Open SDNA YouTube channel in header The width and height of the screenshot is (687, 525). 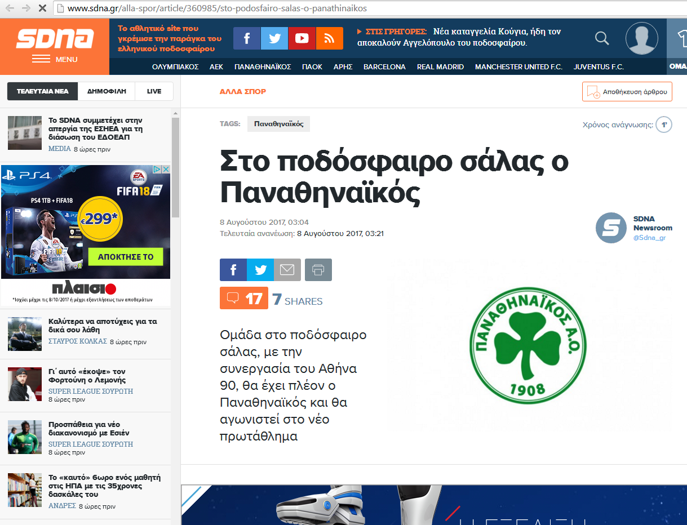(x=302, y=38)
